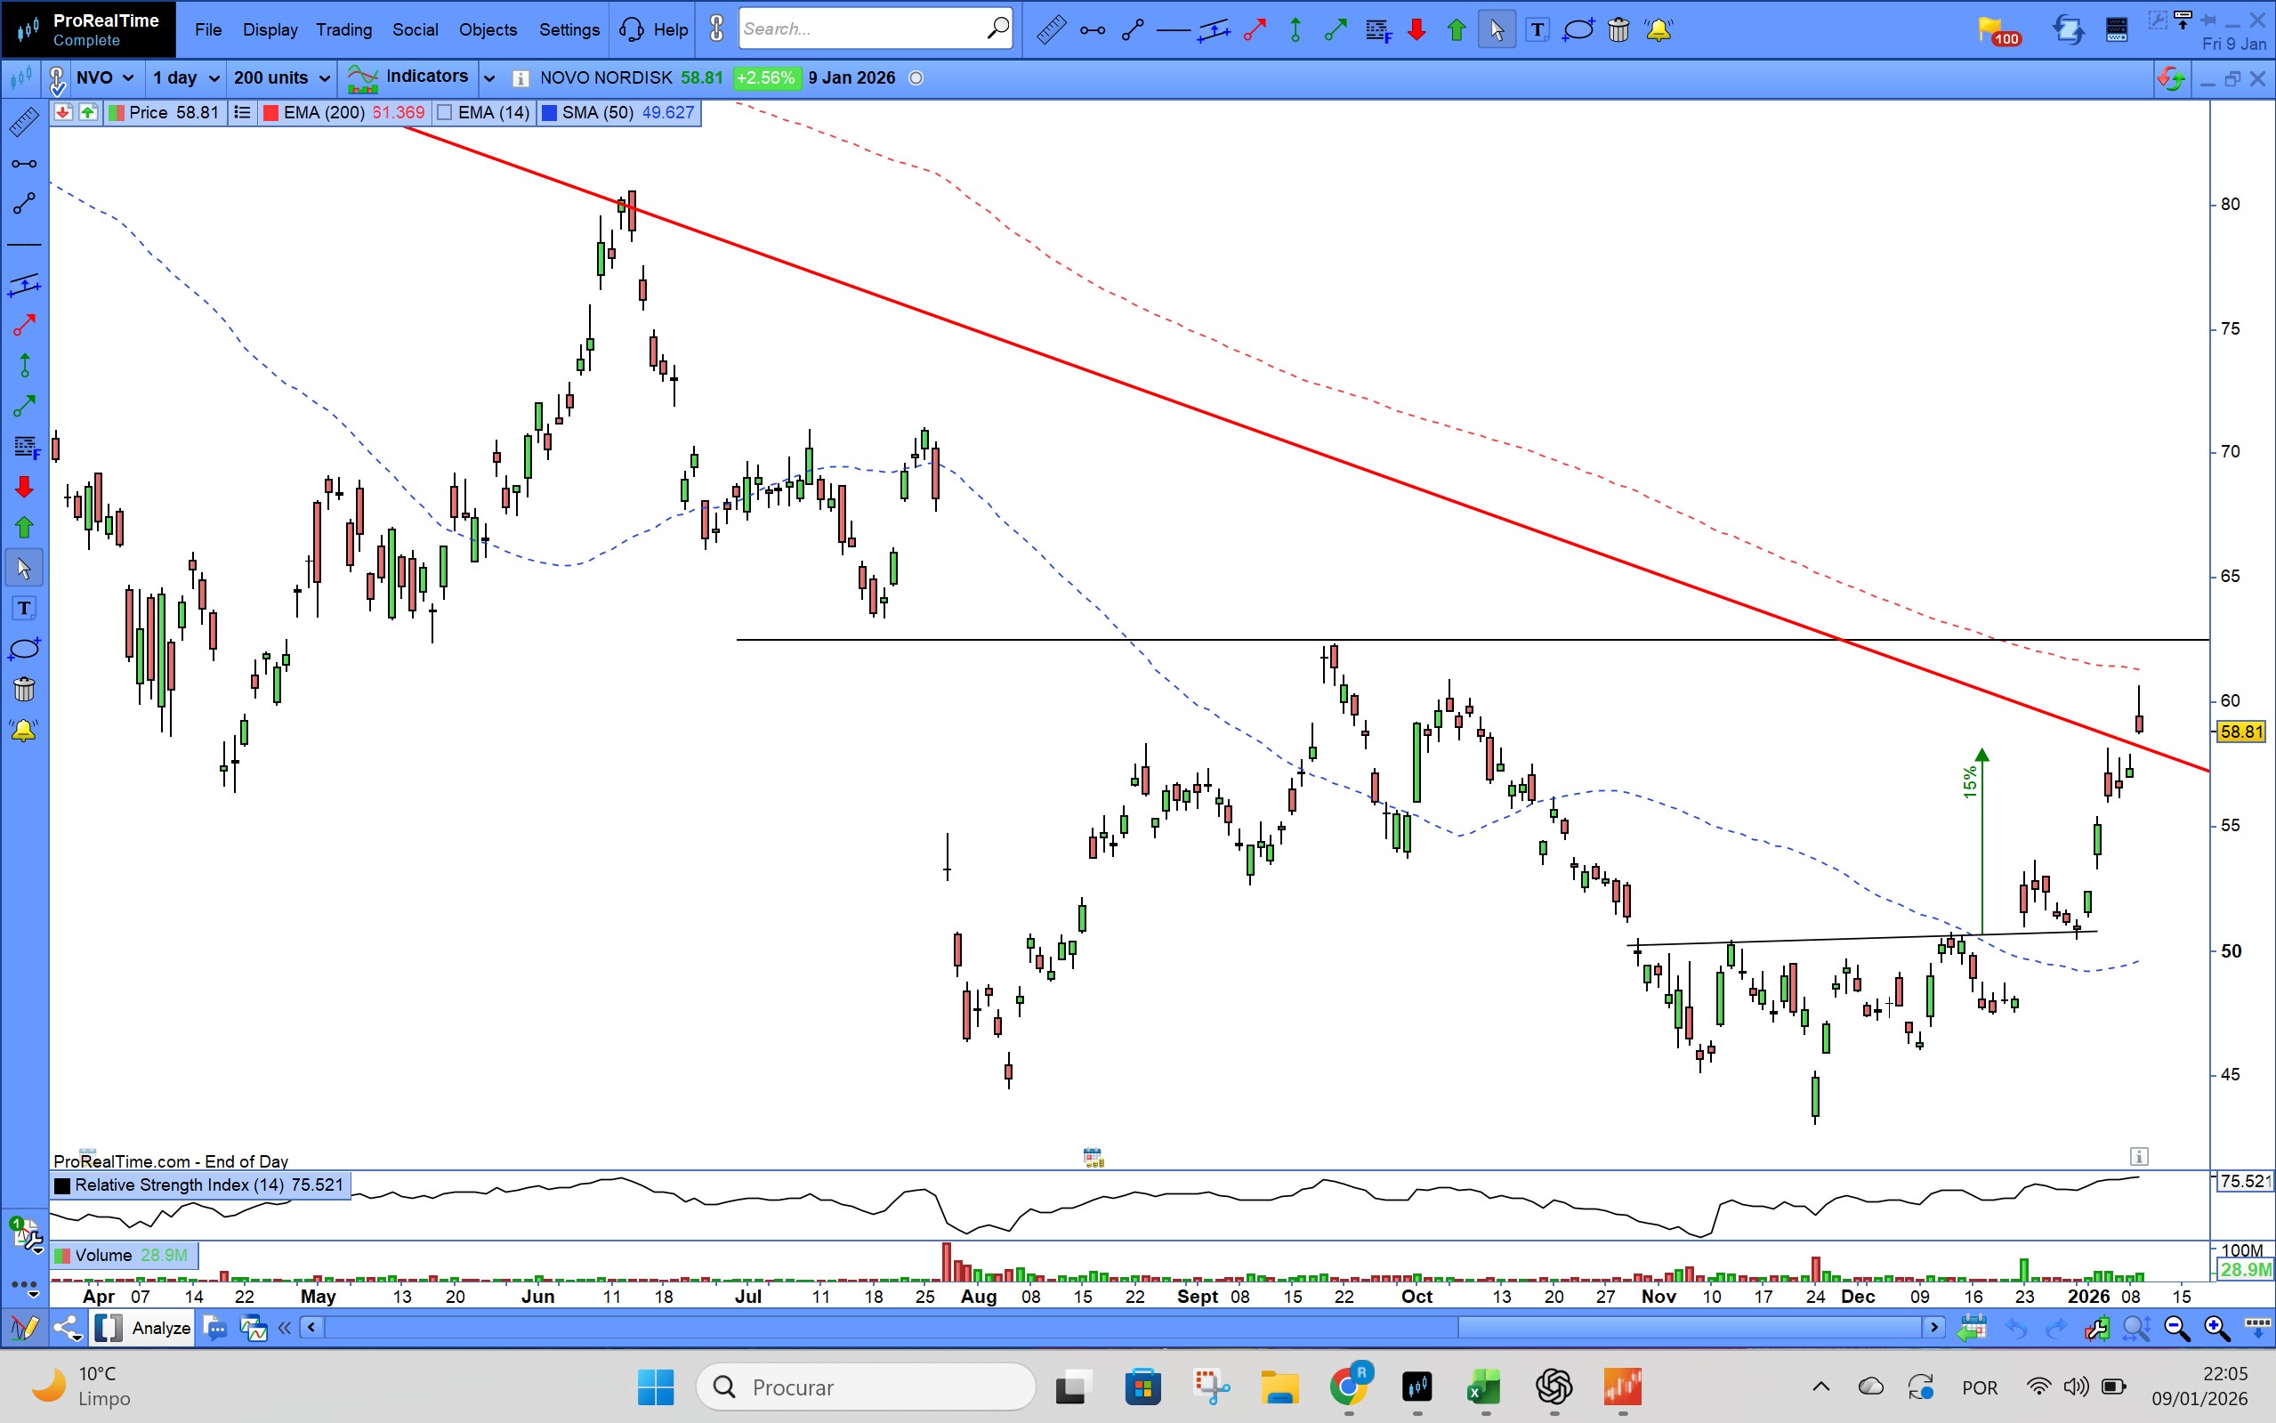Select the horizontal line drawing tool

(1173, 30)
